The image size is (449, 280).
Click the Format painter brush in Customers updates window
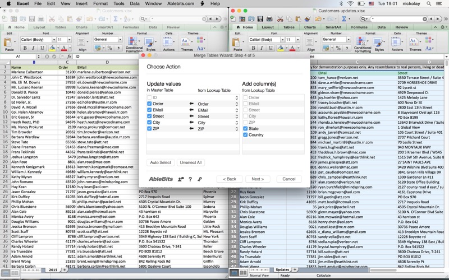pos(307,19)
